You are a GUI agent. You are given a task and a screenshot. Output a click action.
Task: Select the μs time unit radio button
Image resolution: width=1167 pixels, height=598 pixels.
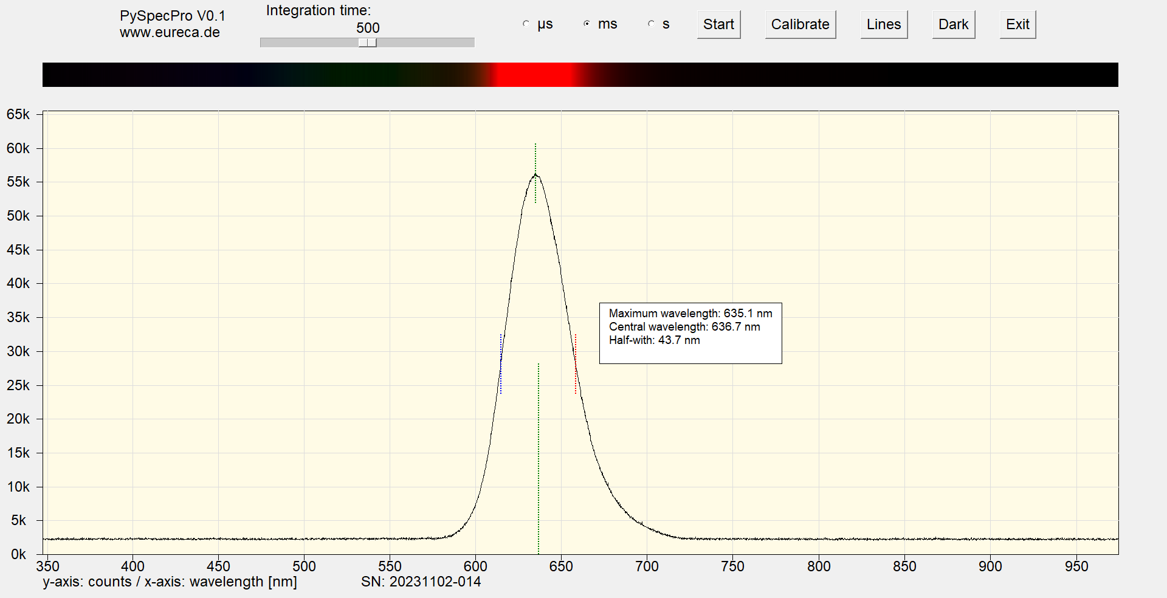[526, 24]
